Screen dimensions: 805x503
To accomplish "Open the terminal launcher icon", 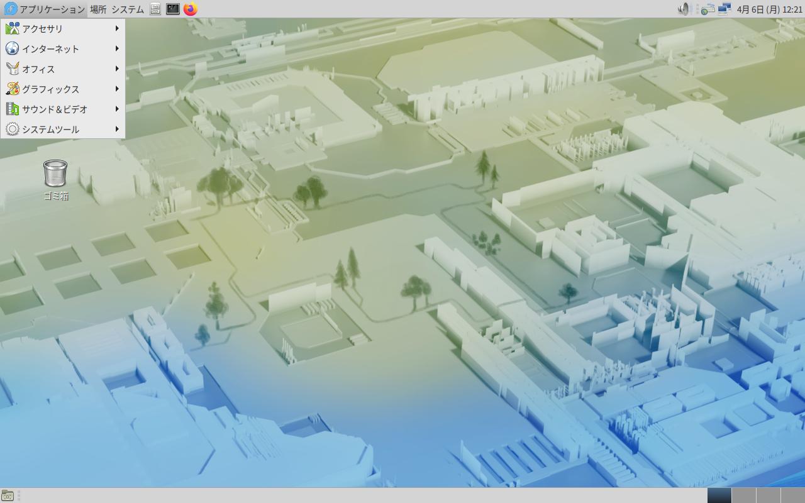I will (x=172, y=9).
